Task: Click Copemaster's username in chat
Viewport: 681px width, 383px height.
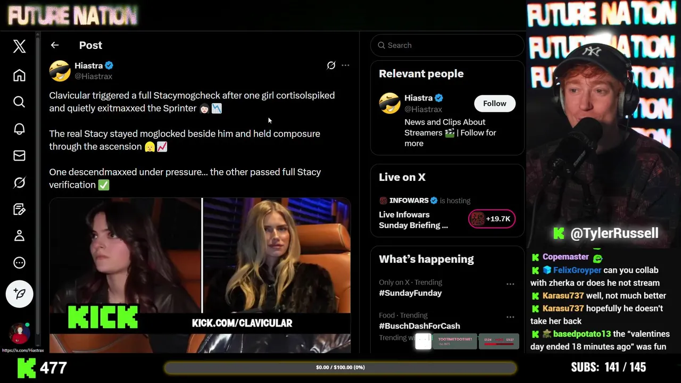Action: (x=566, y=257)
